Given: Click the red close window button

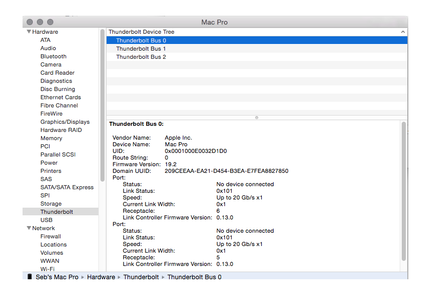Looking at the screenshot, I should [30, 22].
